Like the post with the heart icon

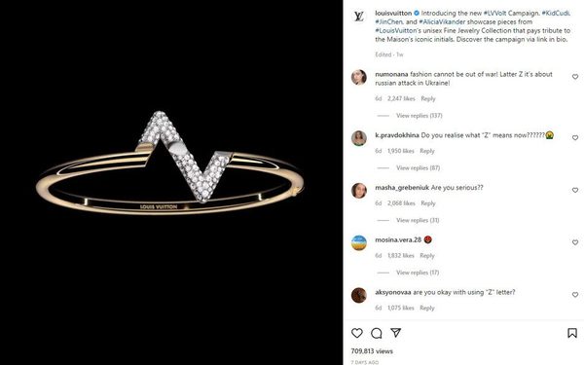(x=357, y=333)
